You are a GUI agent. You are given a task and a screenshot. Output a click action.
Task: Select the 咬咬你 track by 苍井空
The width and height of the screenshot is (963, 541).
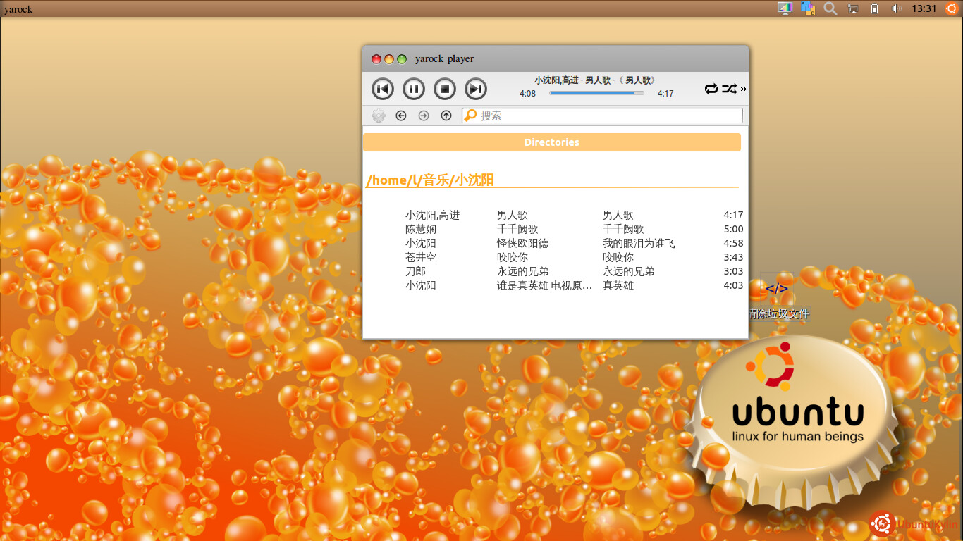[512, 257]
